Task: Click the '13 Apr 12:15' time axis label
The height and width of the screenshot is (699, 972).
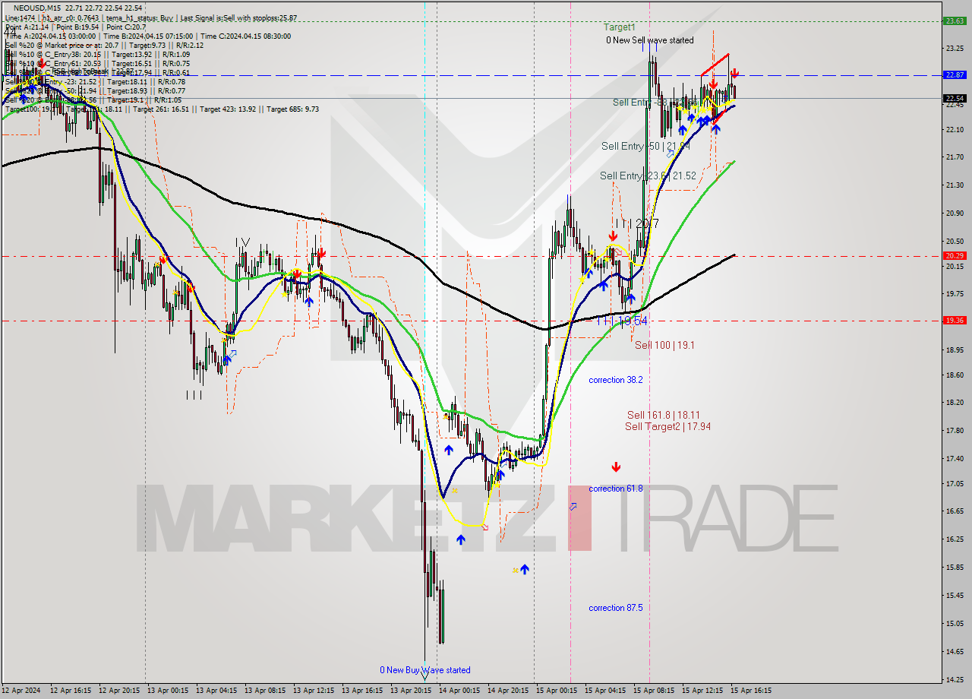Action: pos(314,691)
